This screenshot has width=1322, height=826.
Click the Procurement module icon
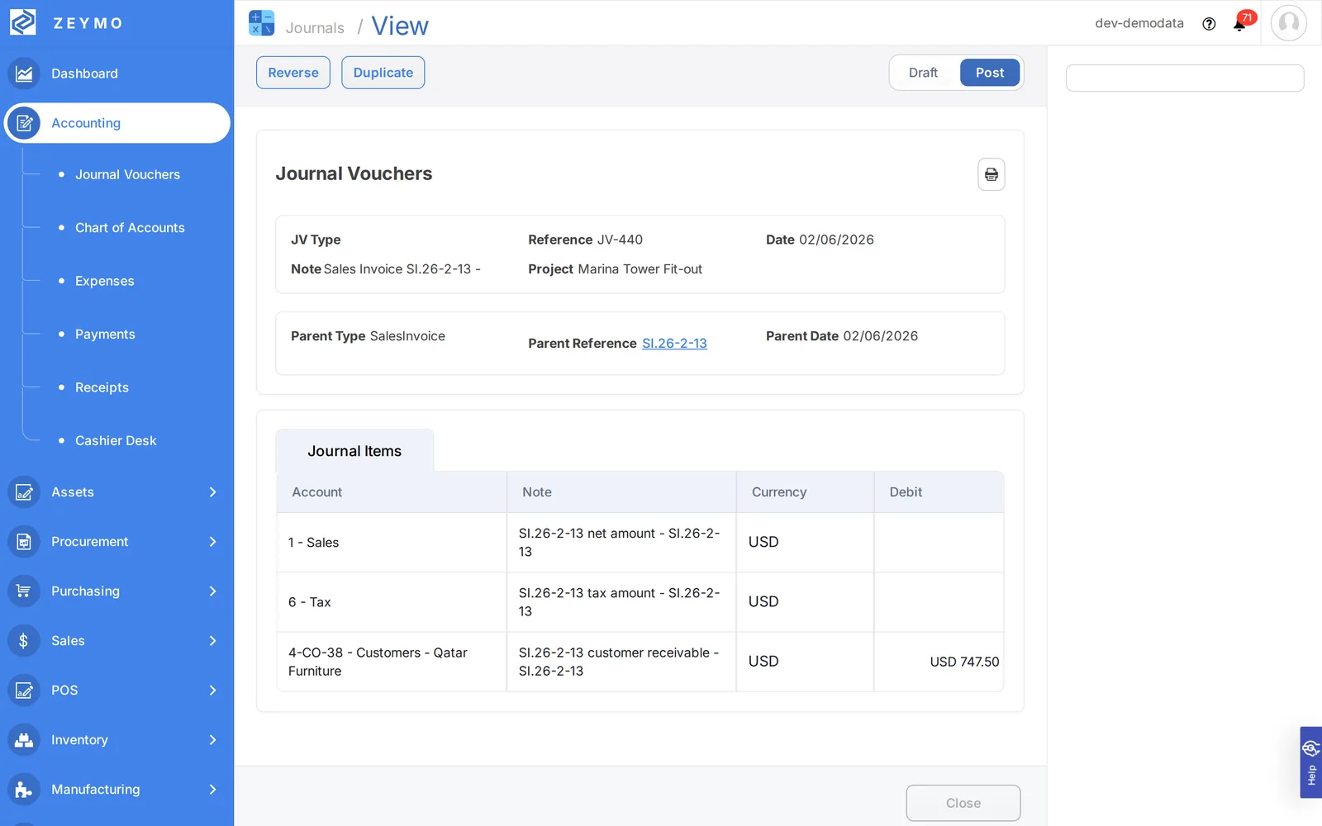pos(24,542)
